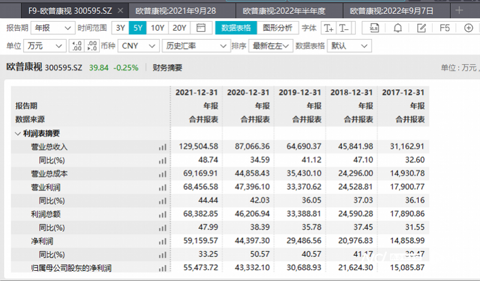Collapse the 利润表摘要 section

pyautogui.click(x=18, y=134)
